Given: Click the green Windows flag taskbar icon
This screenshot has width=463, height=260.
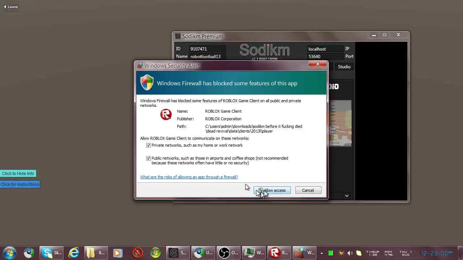Looking at the screenshot, I should coord(156,253).
